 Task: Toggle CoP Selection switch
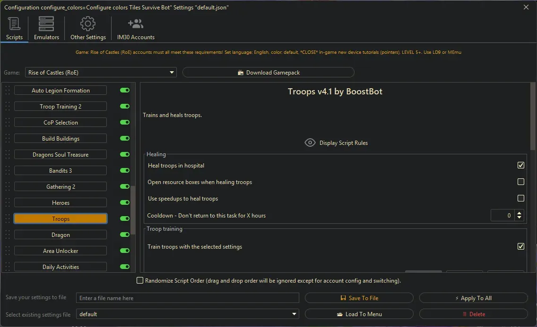[125, 122]
